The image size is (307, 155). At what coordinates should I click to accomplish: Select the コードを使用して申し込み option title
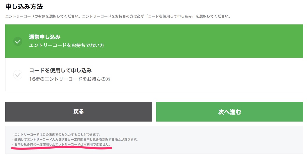60,70
